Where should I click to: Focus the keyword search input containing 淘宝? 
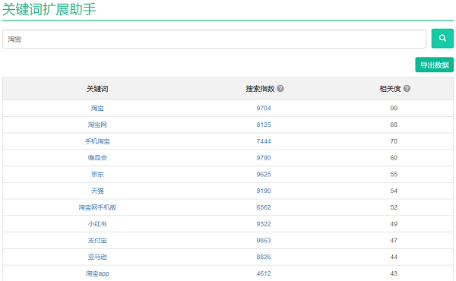coord(214,39)
